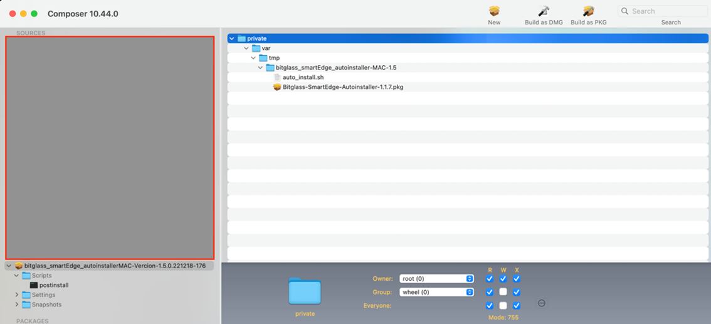The height and width of the screenshot is (324, 711).
Task: Collapse the private folder tree
Action: tap(232, 38)
